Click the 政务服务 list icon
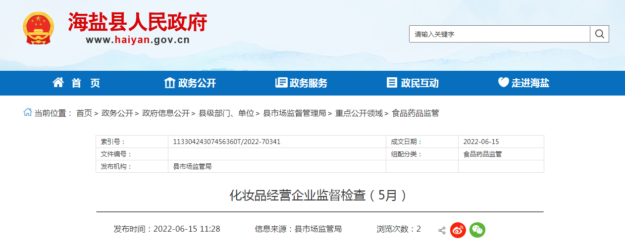The width and height of the screenshot is (625, 246). [281, 83]
